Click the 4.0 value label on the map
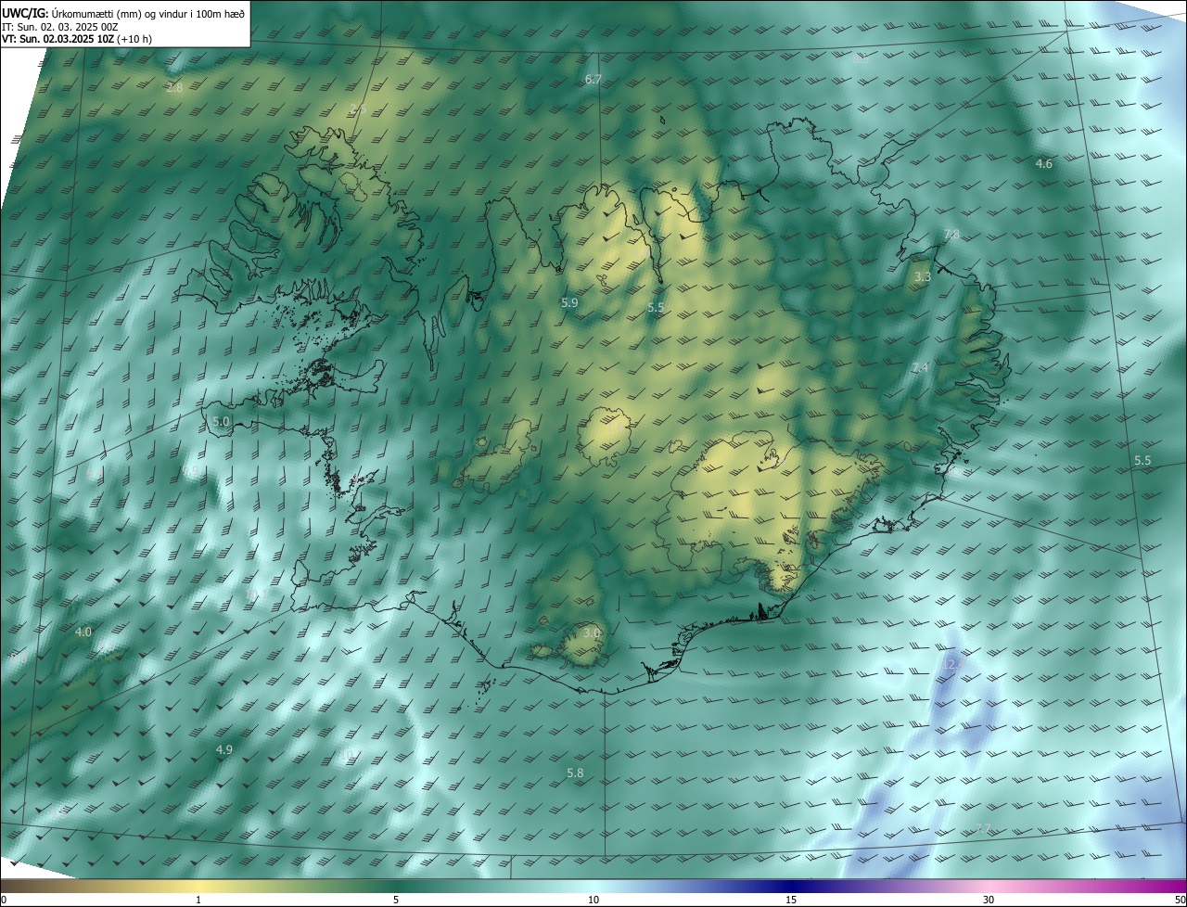 click(83, 632)
